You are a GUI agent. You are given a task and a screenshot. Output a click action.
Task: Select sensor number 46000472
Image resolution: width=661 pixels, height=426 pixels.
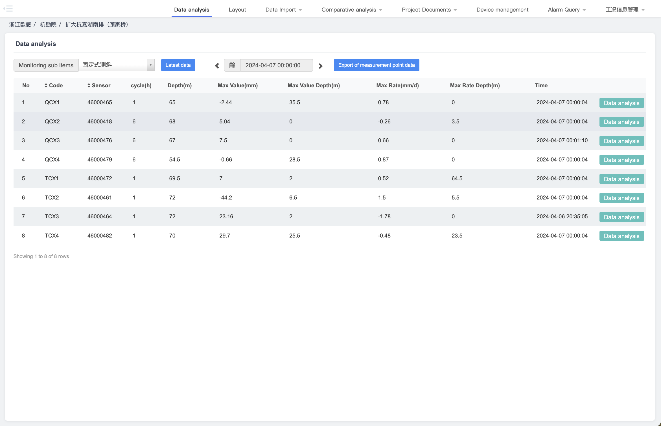[x=100, y=178]
